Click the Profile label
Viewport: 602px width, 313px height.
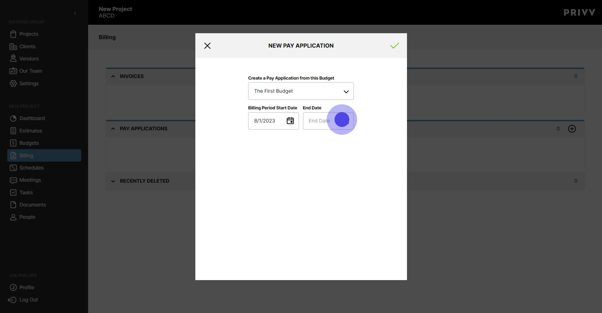[x=27, y=287]
